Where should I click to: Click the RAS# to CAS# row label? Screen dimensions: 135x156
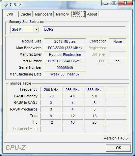click(26, 102)
